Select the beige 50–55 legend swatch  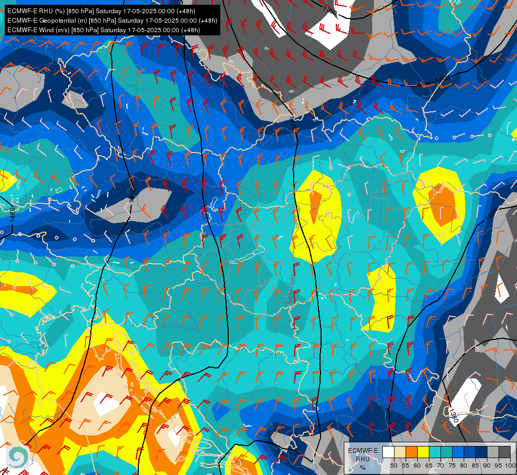[x=400, y=452]
